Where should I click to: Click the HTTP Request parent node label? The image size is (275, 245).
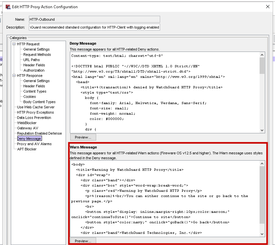28,44
